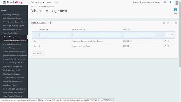This screenshot has width=181, height=102.
Task: Click the Adsense Management count badge 2
Action: tap(50, 23)
